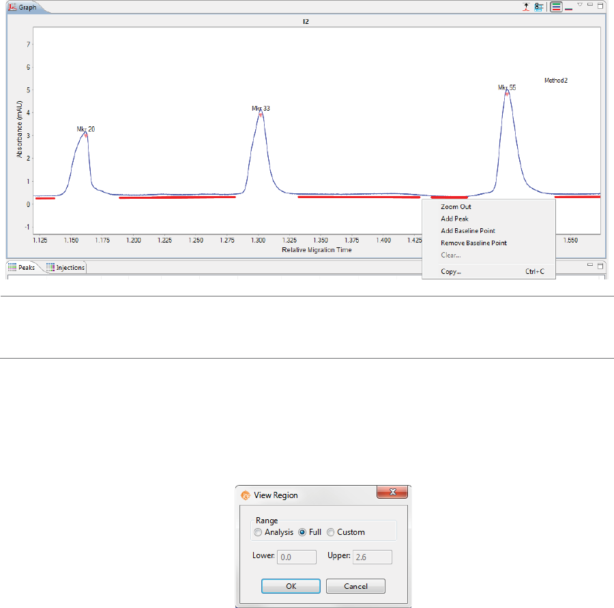This screenshot has width=614, height=608.
Task: Click the View Region dialog app icon
Action: [246, 495]
